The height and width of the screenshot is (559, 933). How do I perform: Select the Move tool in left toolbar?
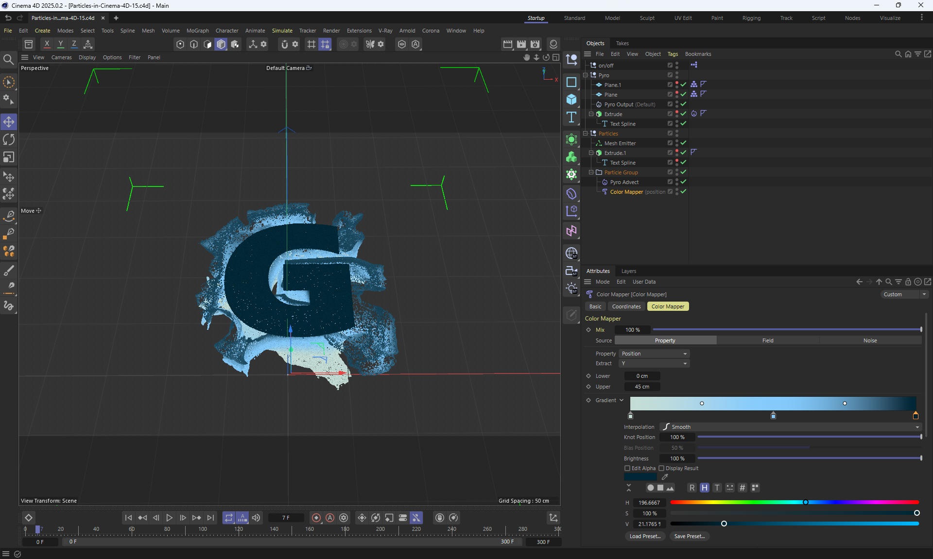pos(9,122)
